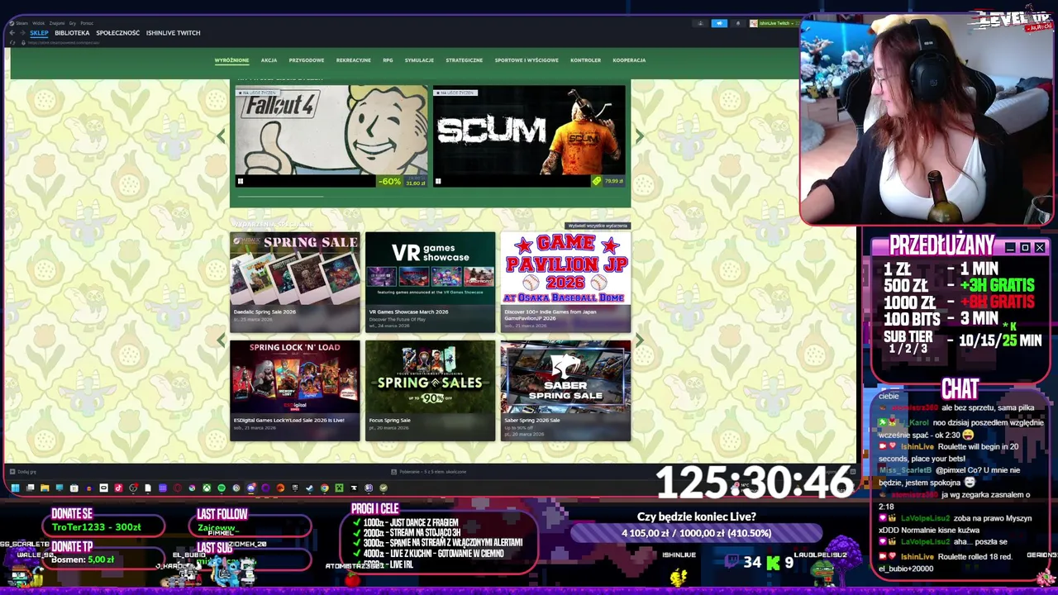Switch to the SKLEP tab
The width and height of the screenshot is (1058, 595).
click(39, 33)
